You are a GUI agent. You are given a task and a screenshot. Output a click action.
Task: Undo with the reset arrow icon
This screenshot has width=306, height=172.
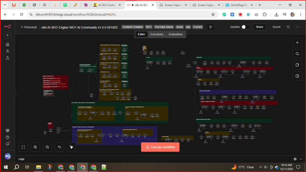click(x=59, y=147)
